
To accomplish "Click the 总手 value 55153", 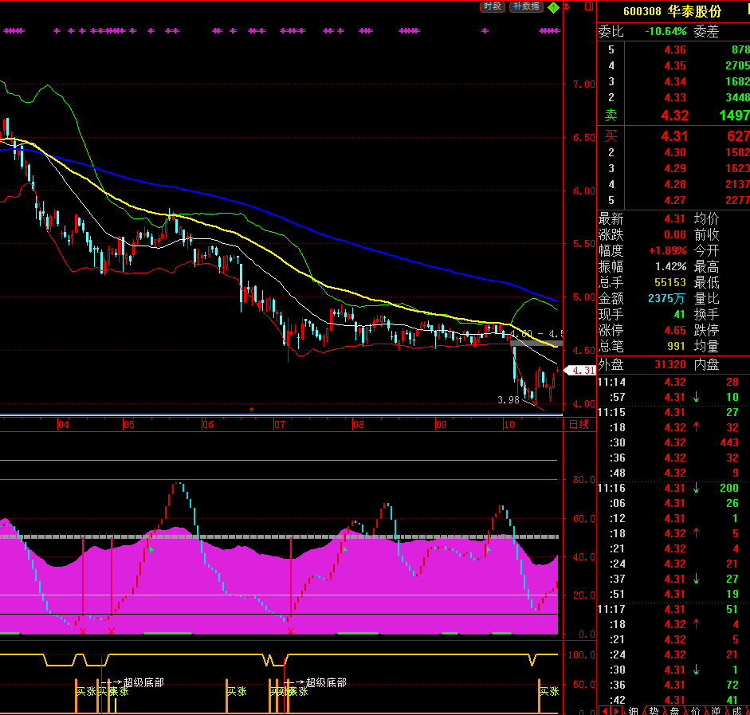I will click(670, 283).
